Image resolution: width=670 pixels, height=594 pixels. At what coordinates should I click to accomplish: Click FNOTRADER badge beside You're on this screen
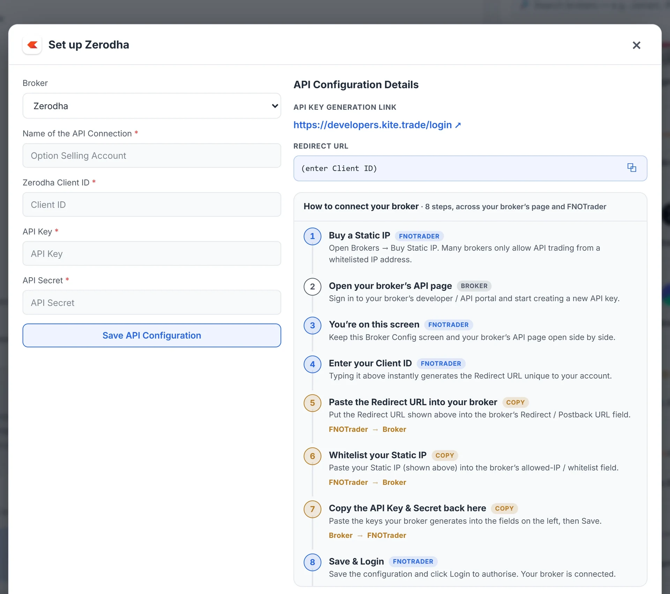click(x=448, y=325)
